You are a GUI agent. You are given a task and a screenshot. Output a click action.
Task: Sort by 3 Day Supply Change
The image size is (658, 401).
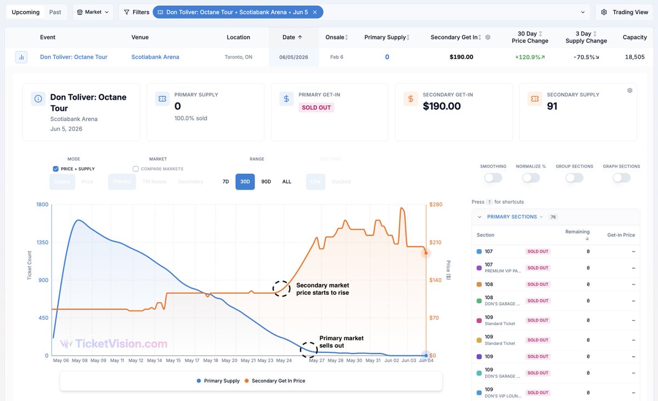[586, 37]
